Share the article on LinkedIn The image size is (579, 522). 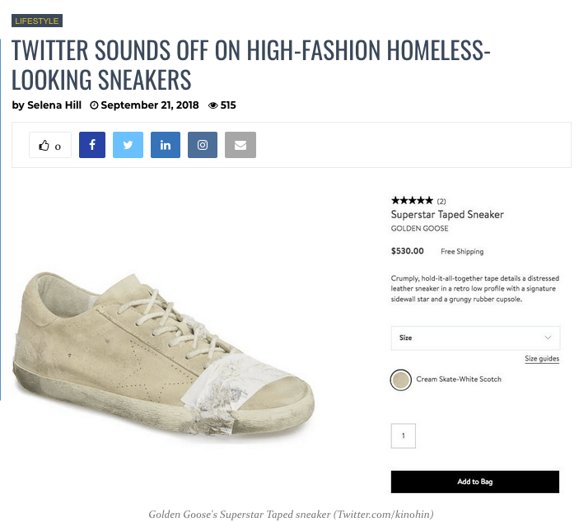click(166, 145)
